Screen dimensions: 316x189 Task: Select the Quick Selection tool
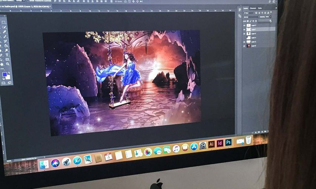pyautogui.click(x=4, y=27)
